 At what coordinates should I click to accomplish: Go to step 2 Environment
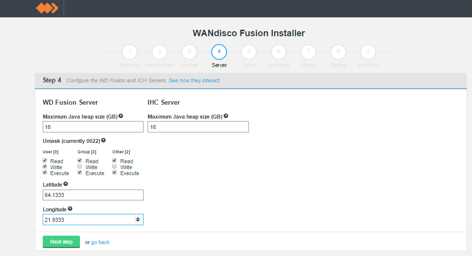tap(159, 52)
